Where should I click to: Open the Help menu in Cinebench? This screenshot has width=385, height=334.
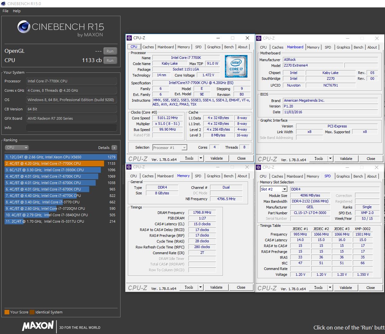(x=17, y=11)
